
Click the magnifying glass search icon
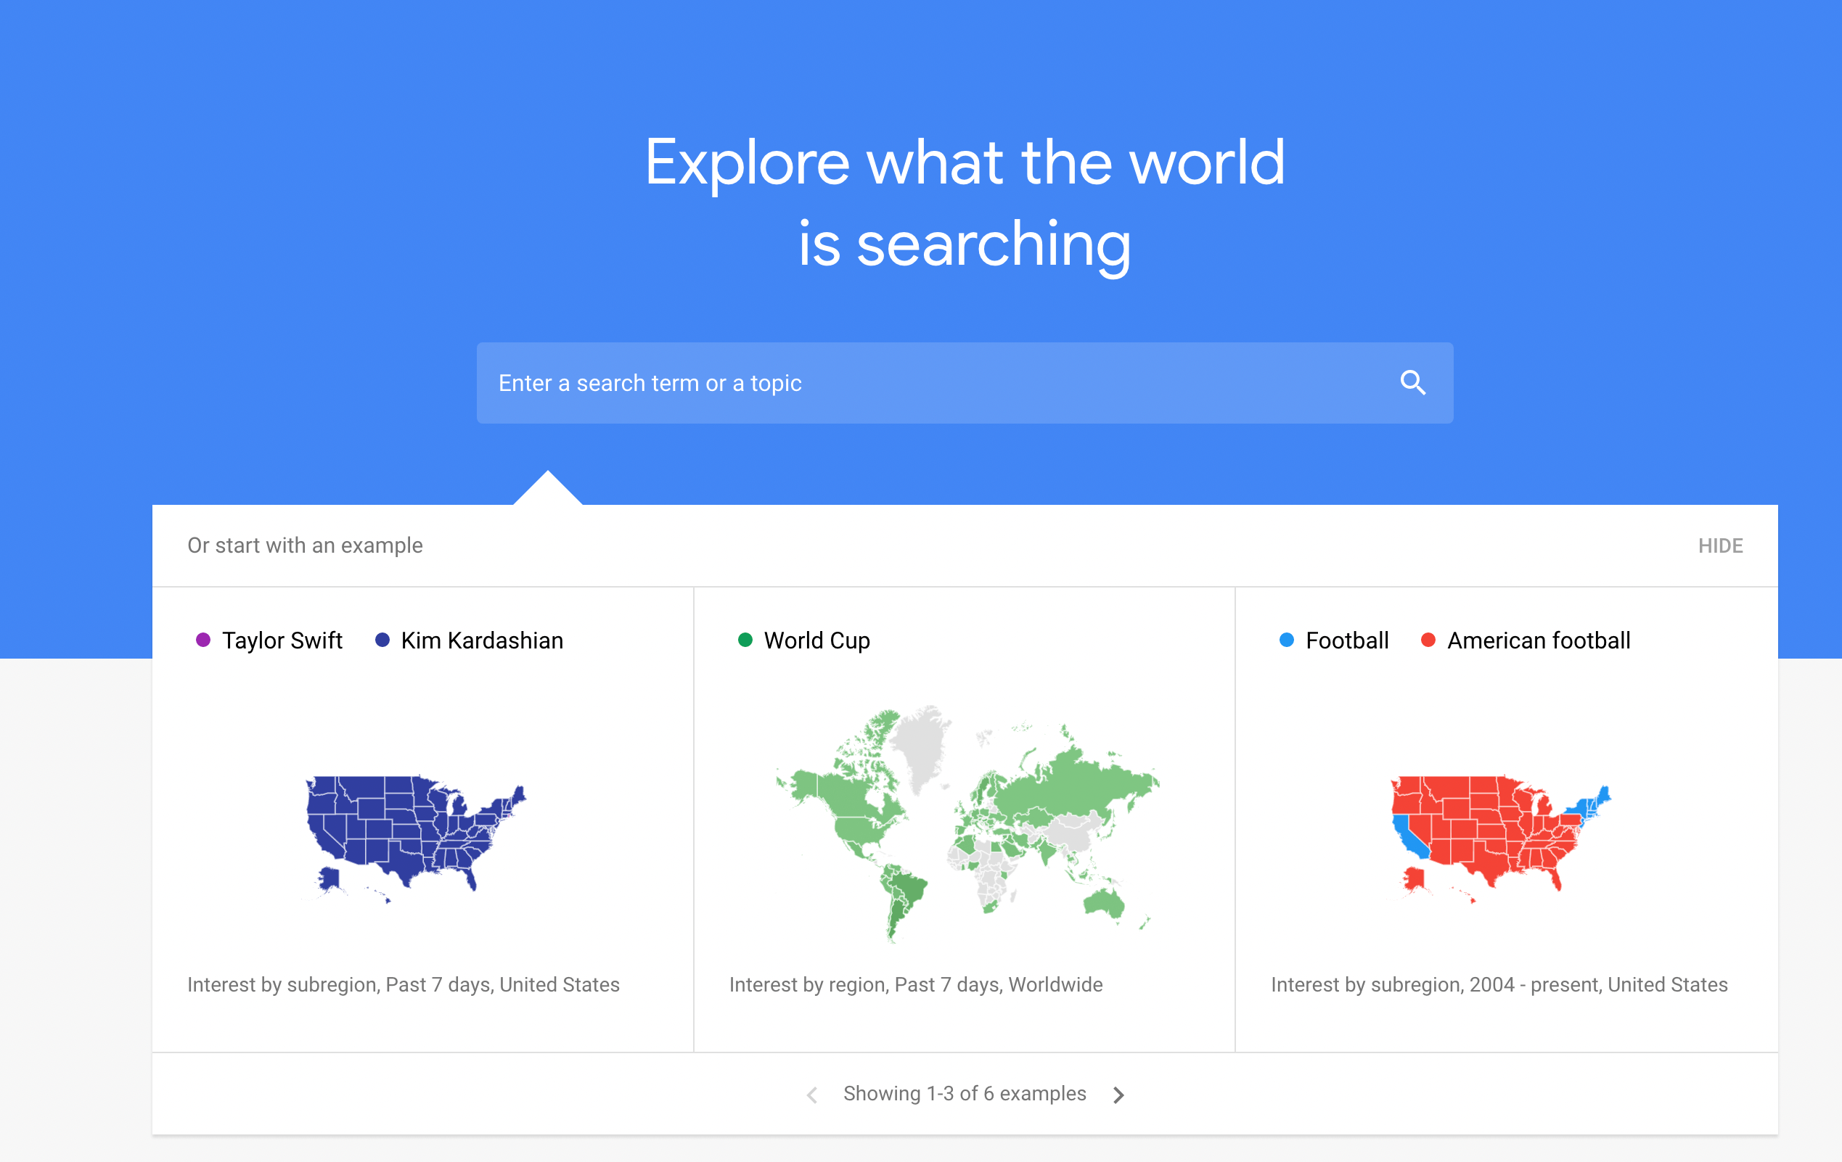pyautogui.click(x=1412, y=382)
